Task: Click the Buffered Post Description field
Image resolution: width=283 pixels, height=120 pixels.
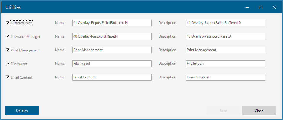Action: (225, 23)
